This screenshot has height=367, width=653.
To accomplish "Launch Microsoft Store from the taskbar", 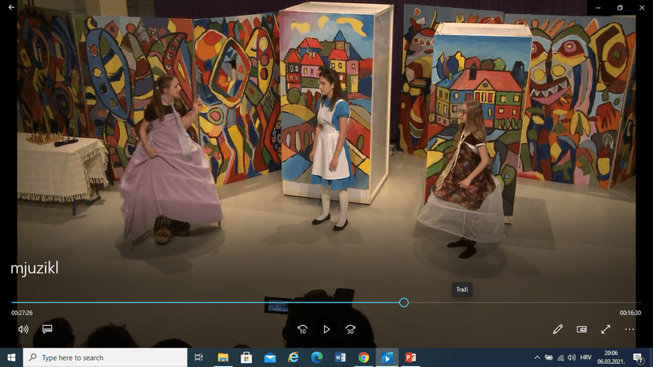I will pos(246,358).
